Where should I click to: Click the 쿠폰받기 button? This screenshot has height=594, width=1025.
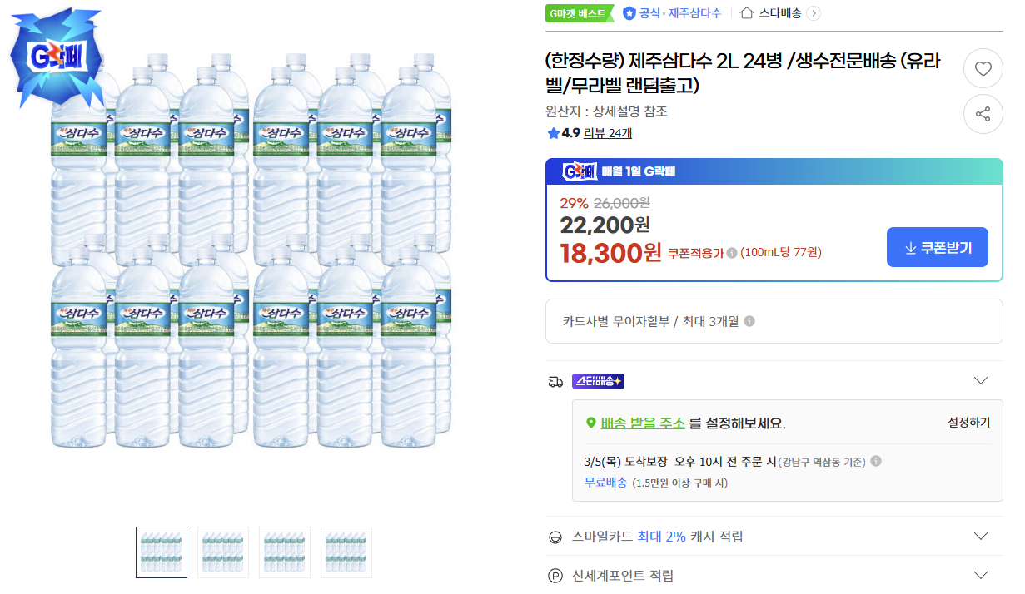pos(937,247)
